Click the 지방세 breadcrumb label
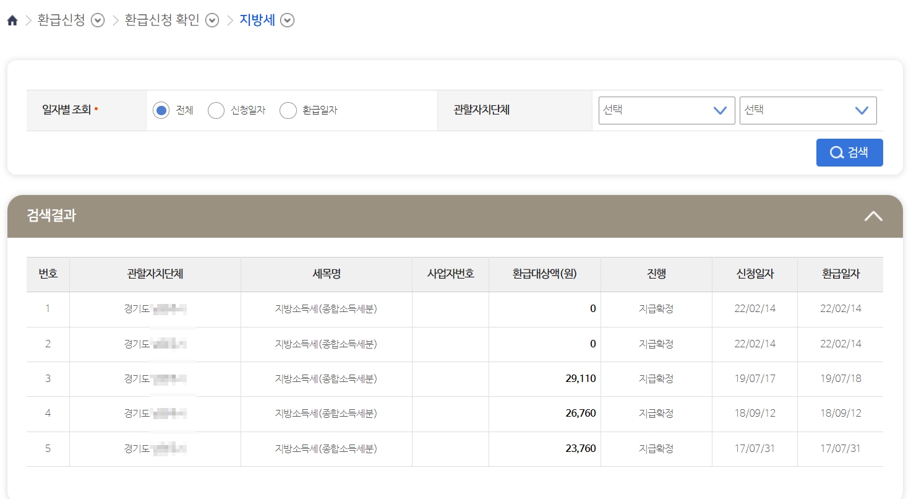 tap(257, 19)
